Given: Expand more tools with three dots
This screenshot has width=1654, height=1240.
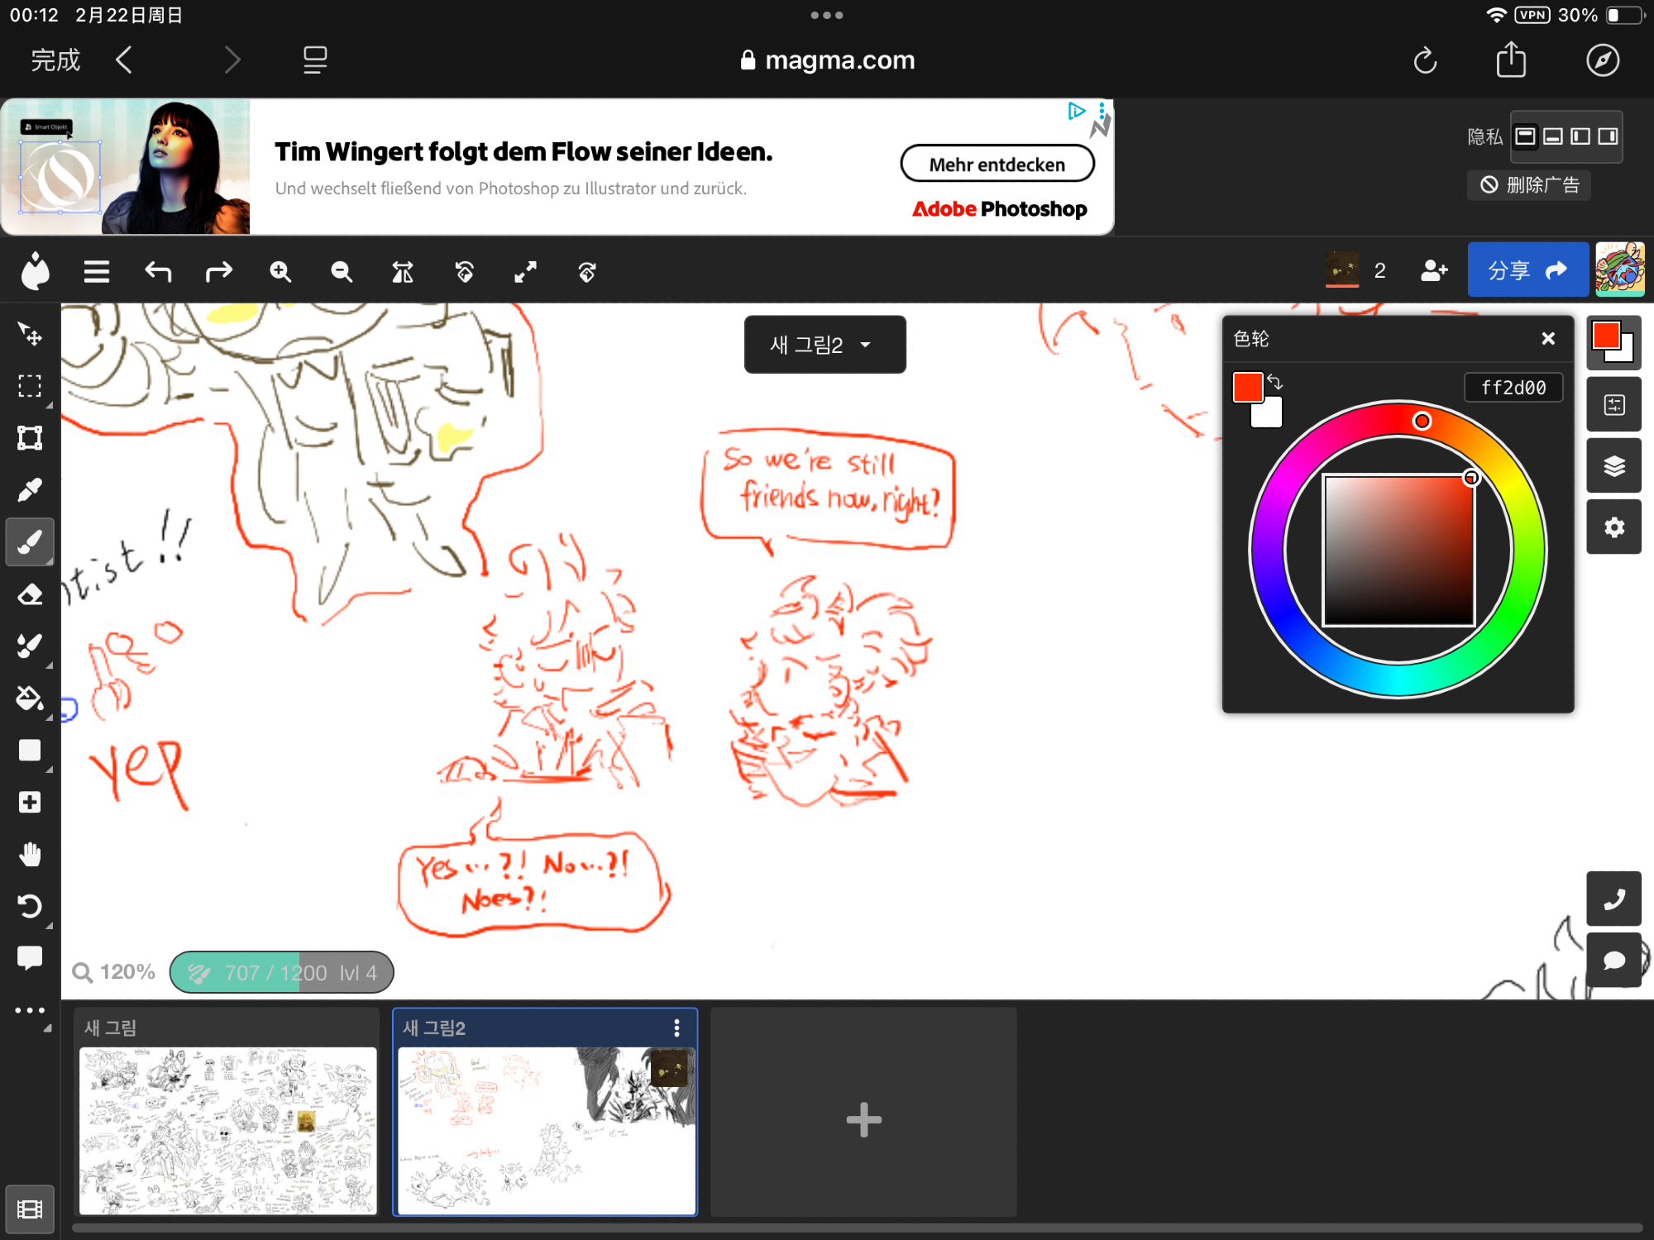Looking at the screenshot, I should pyautogui.click(x=30, y=1010).
